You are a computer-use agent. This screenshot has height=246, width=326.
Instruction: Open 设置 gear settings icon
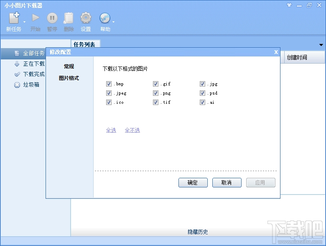pyautogui.click(x=86, y=18)
